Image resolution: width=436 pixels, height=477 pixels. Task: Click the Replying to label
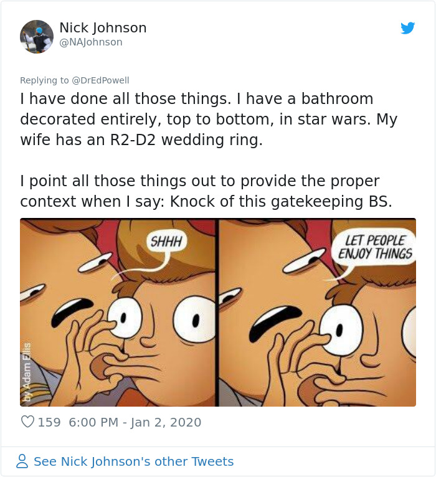click(44, 80)
